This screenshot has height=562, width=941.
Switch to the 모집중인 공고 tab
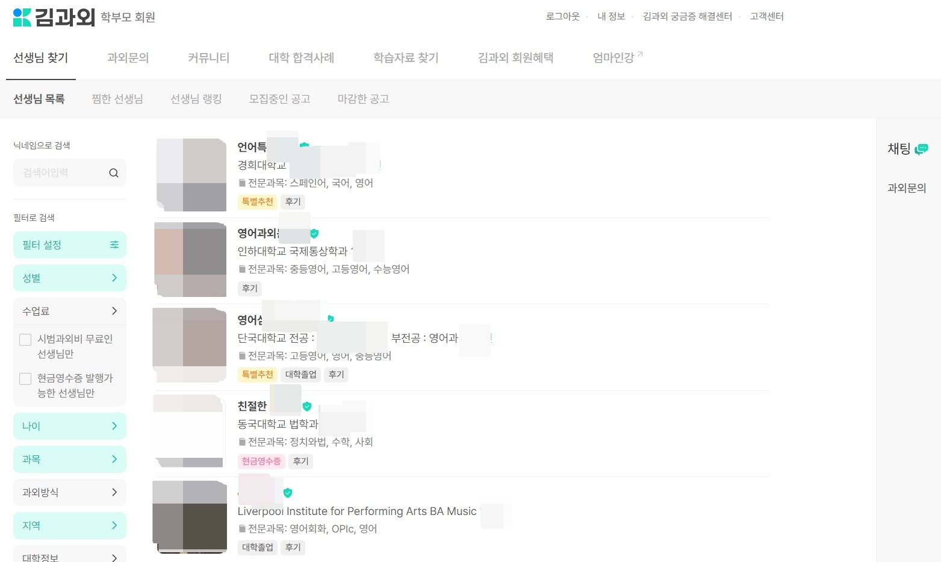pos(280,99)
